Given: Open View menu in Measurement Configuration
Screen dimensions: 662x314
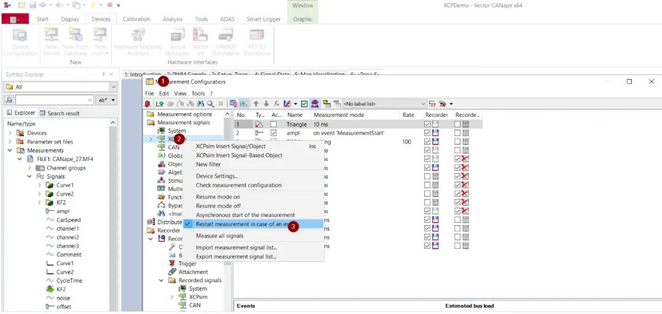Looking at the screenshot, I should pyautogui.click(x=180, y=94).
